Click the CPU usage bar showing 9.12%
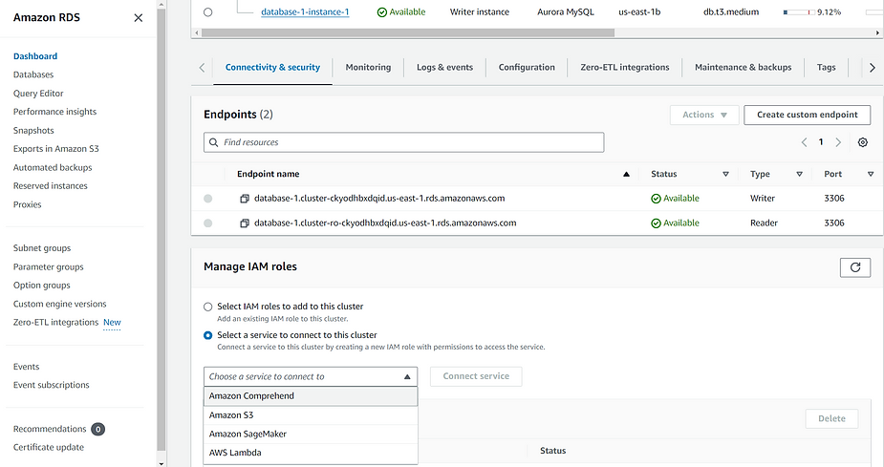 pos(798,11)
